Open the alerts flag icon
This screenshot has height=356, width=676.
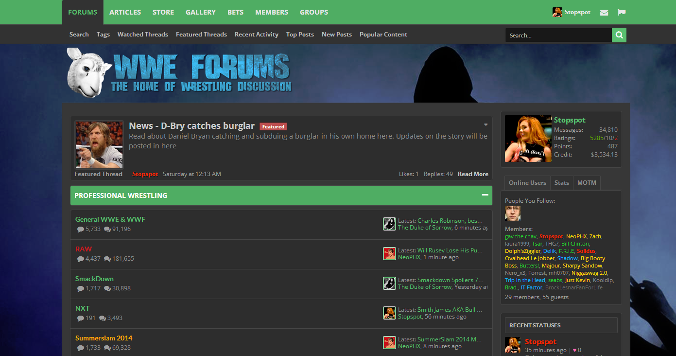pos(622,12)
